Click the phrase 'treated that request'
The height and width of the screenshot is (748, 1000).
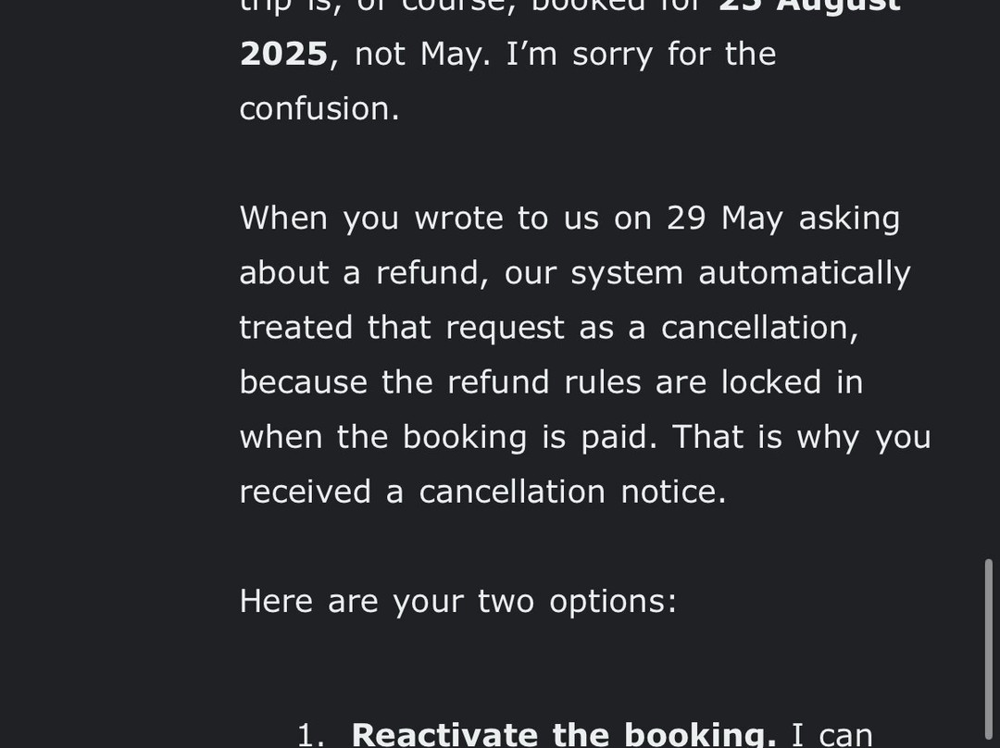coord(402,329)
